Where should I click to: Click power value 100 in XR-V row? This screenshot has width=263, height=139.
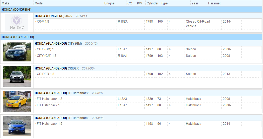click(160, 22)
